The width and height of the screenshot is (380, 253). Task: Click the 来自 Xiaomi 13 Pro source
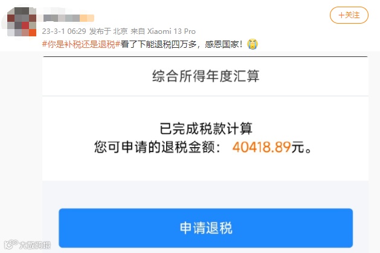(x=163, y=31)
